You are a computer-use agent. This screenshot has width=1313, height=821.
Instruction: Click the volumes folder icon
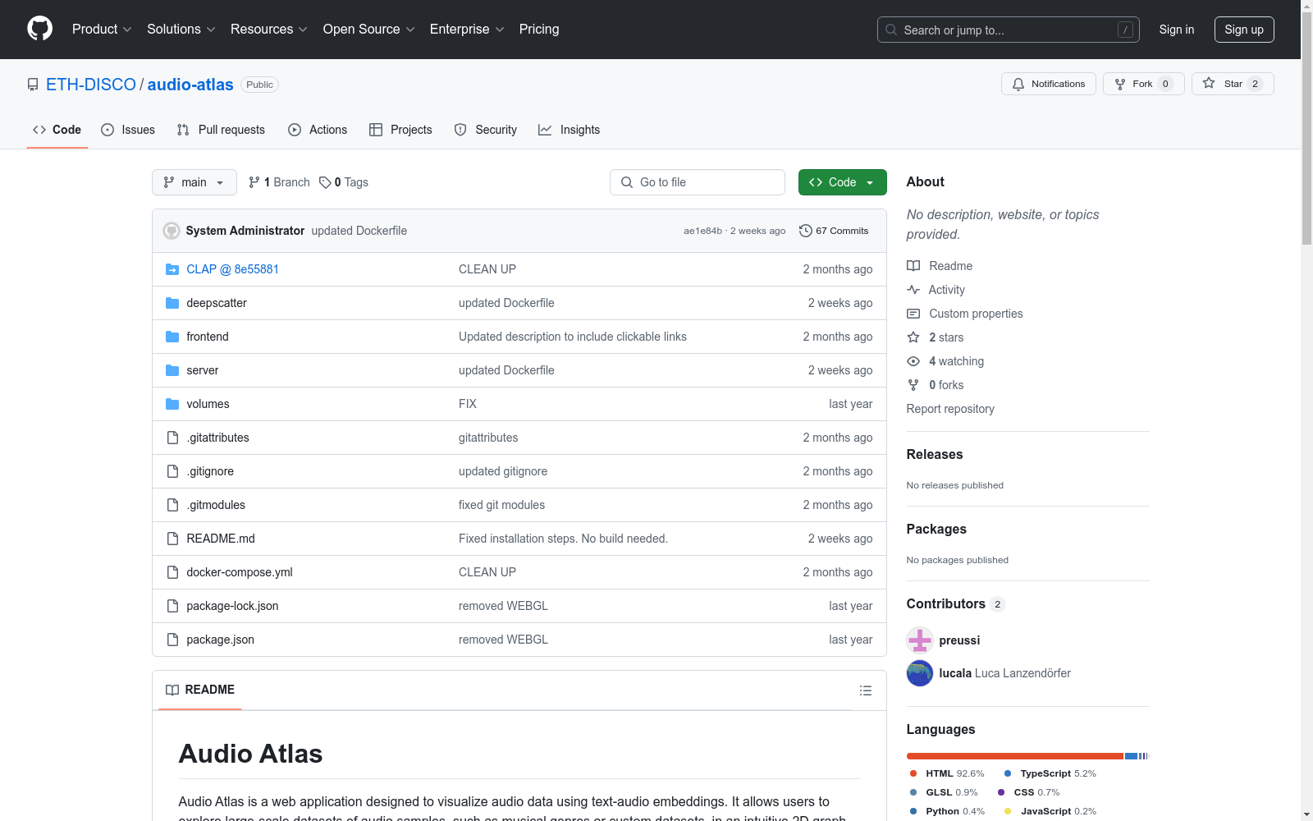tap(172, 404)
